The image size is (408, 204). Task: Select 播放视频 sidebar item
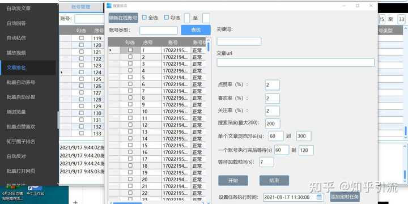coord(16,53)
